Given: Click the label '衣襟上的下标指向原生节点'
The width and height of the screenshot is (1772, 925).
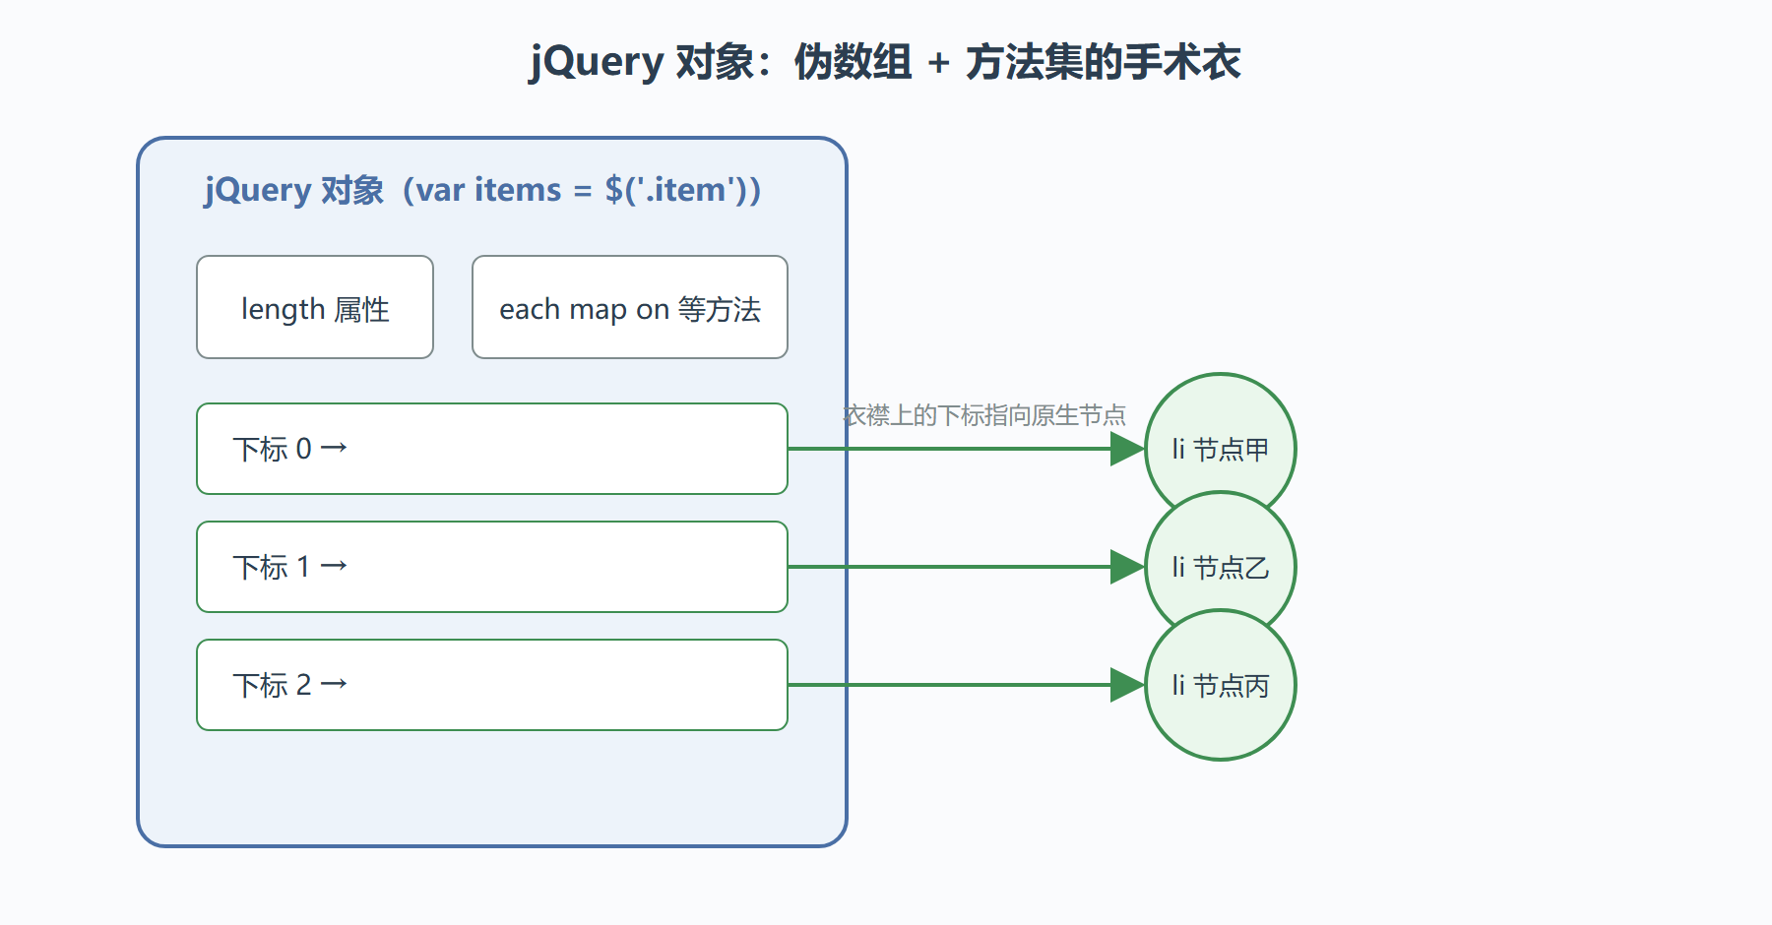Looking at the screenshot, I should coord(984,415).
